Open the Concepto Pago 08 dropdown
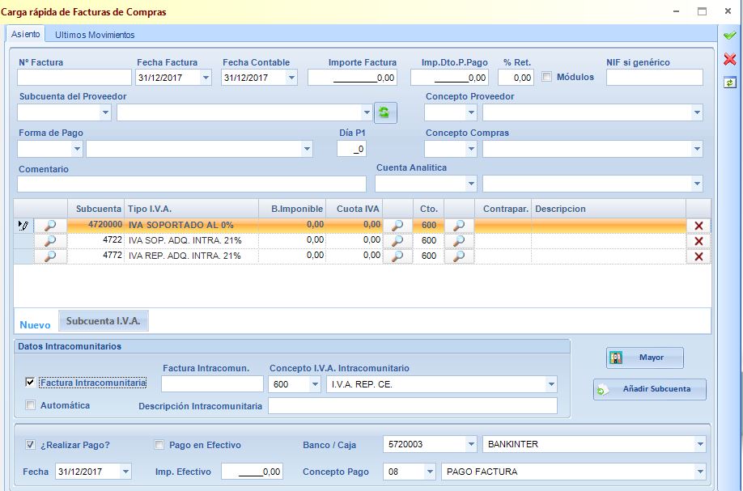The image size is (743, 491). click(x=430, y=472)
